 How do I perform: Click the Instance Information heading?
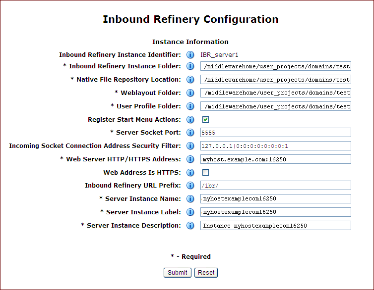[x=190, y=42]
